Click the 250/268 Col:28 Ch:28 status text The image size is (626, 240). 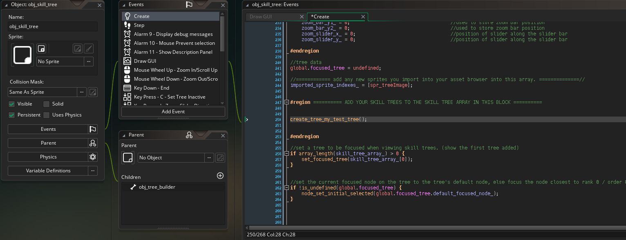pos(271,235)
